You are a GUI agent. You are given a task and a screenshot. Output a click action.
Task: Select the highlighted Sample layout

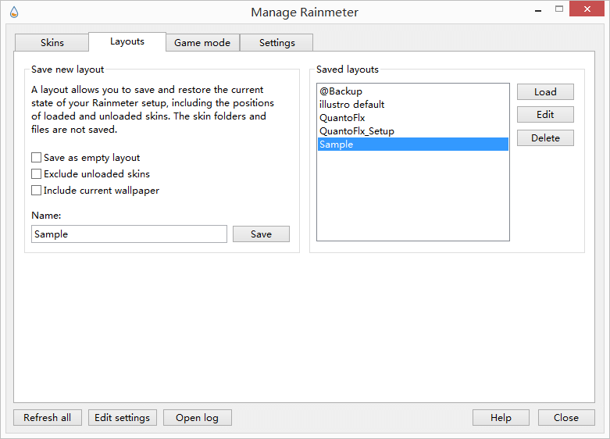click(x=412, y=144)
